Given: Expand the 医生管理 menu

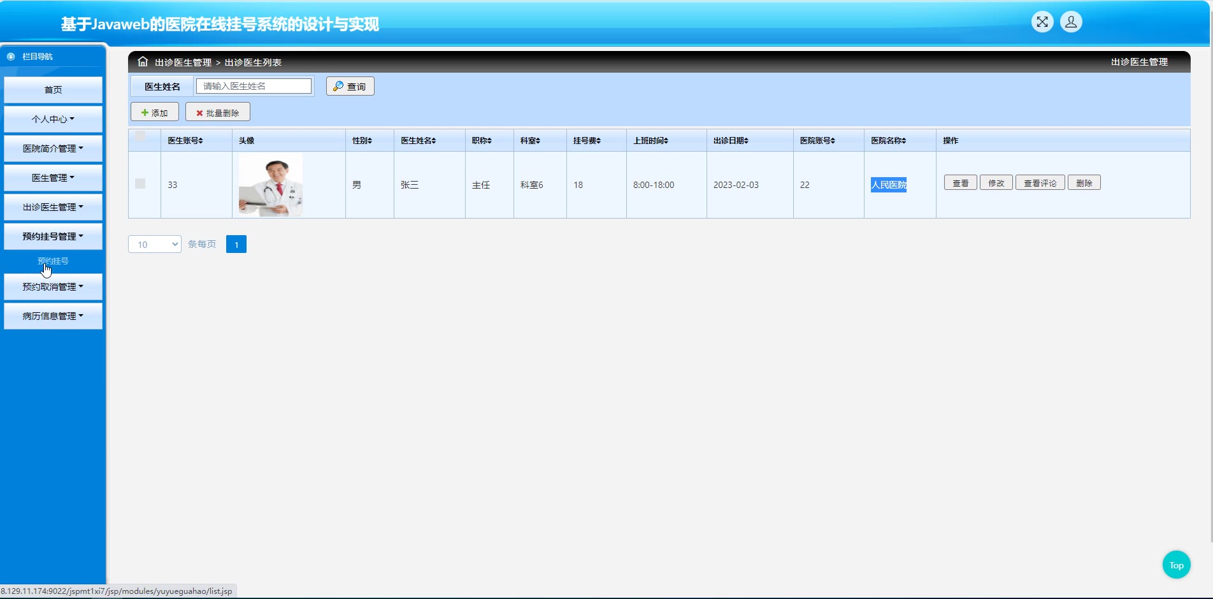Looking at the screenshot, I should pos(54,178).
